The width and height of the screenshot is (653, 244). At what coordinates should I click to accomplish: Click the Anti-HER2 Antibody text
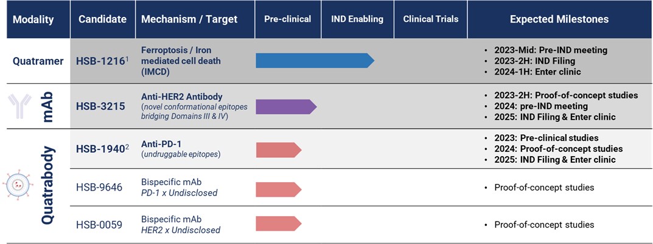181,97
